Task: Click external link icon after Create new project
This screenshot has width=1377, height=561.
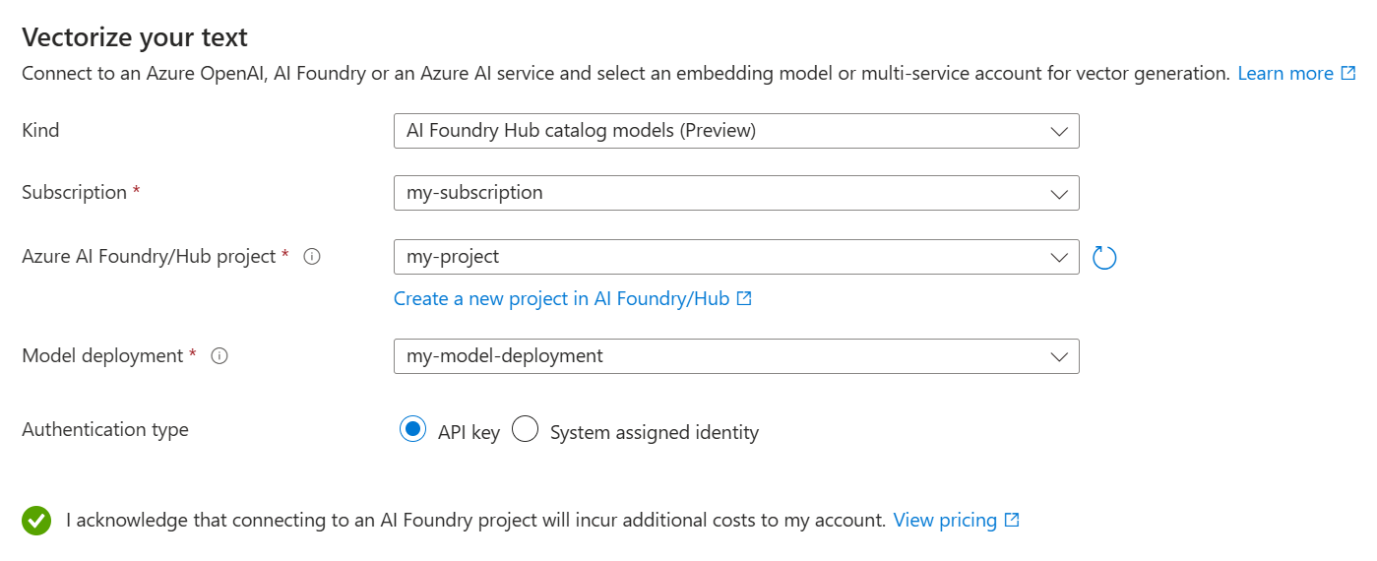Action: coord(744,298)
